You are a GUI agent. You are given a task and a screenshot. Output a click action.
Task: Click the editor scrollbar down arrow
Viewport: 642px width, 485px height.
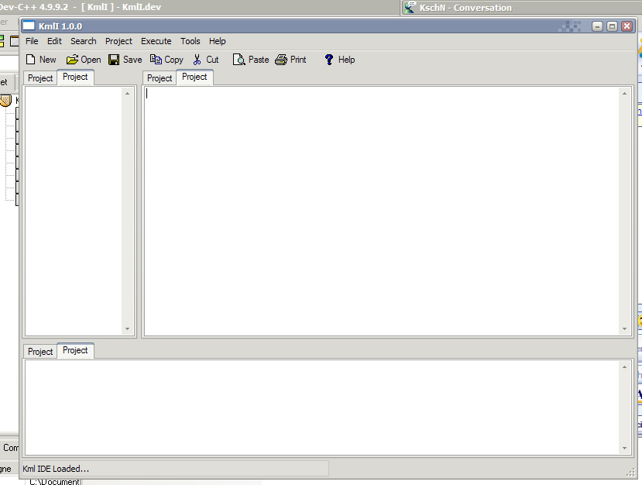(624, 329)
